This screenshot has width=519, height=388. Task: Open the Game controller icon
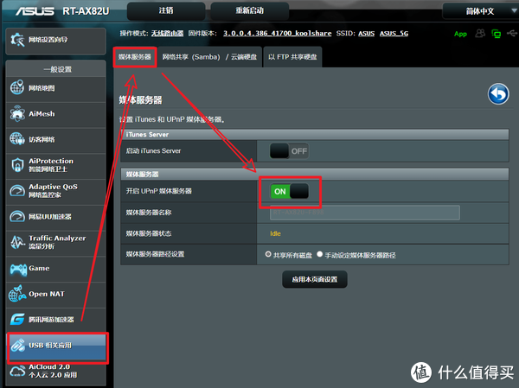tap(18, 269)
